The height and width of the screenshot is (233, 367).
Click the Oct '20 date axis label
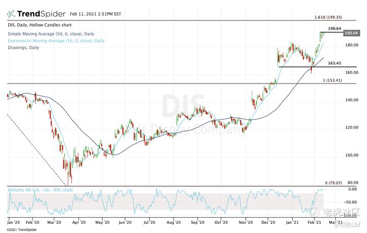click(221, 222)
